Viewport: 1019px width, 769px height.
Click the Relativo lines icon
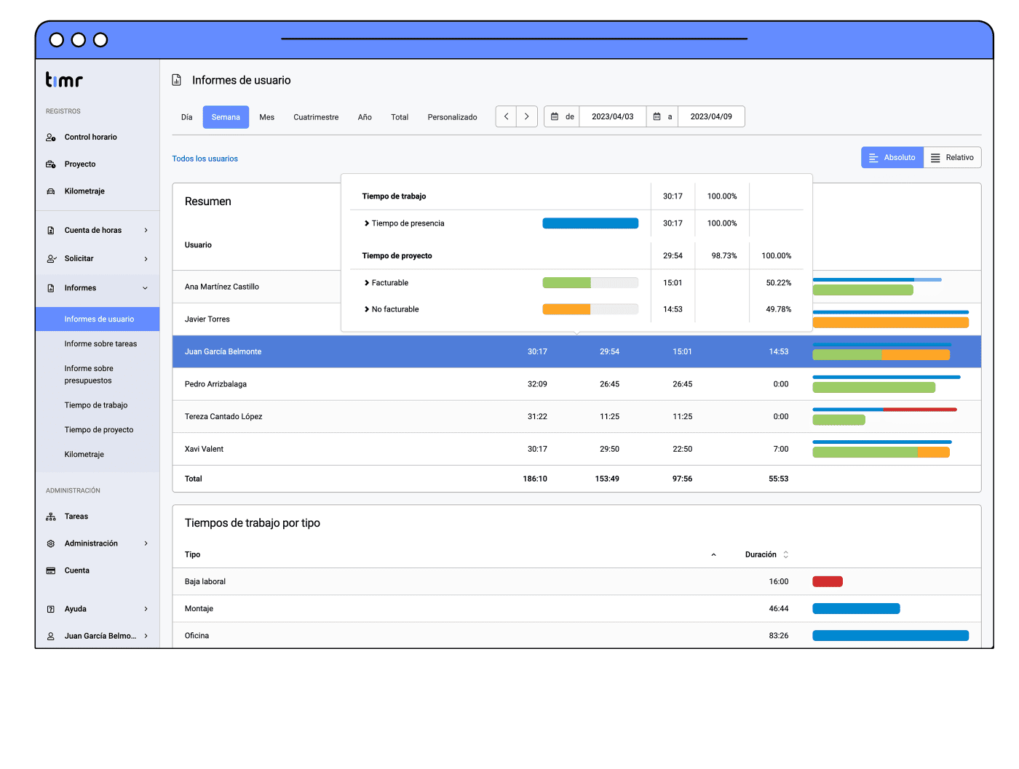[x=935, y=158]
